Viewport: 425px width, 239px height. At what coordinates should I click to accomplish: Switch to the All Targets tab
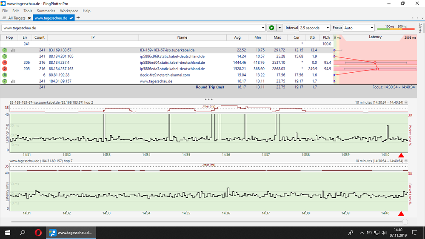[16, 18]
